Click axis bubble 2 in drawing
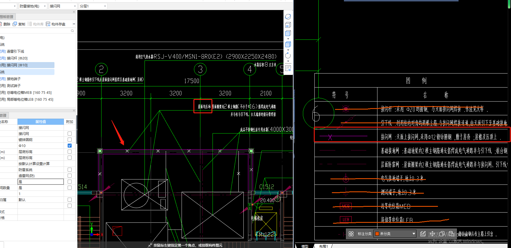 click(x=101, y=69)
